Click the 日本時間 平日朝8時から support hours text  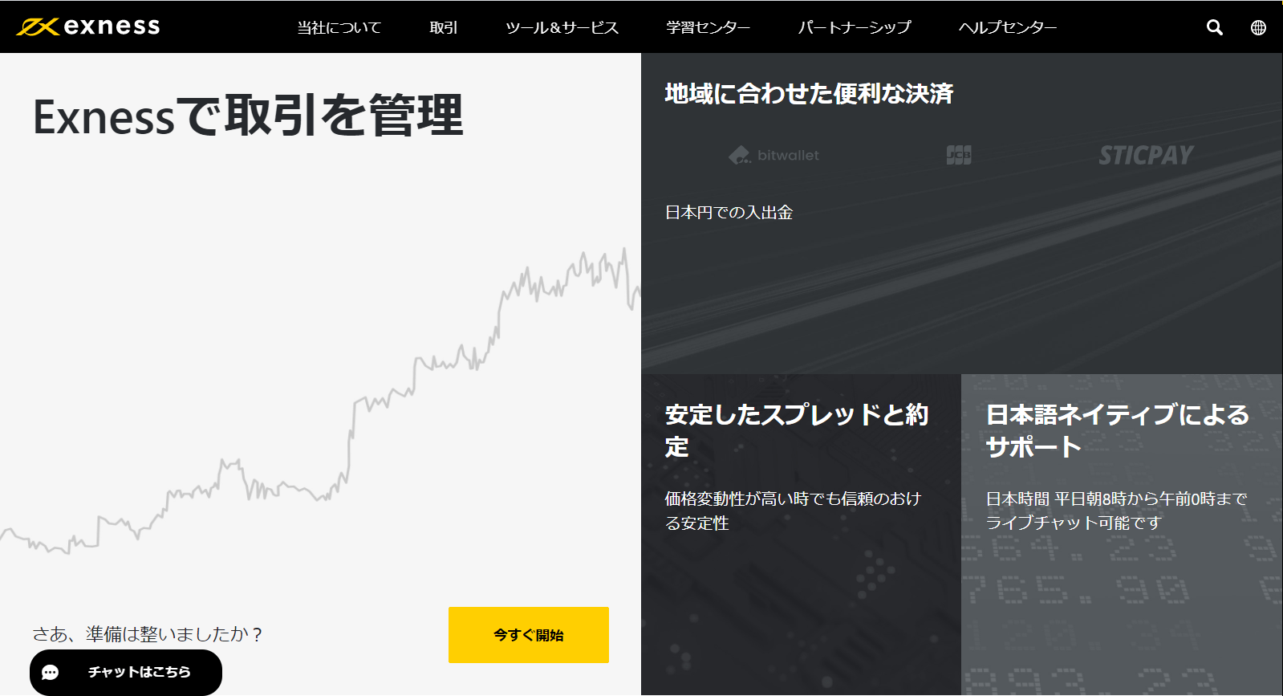(1116, 511)
